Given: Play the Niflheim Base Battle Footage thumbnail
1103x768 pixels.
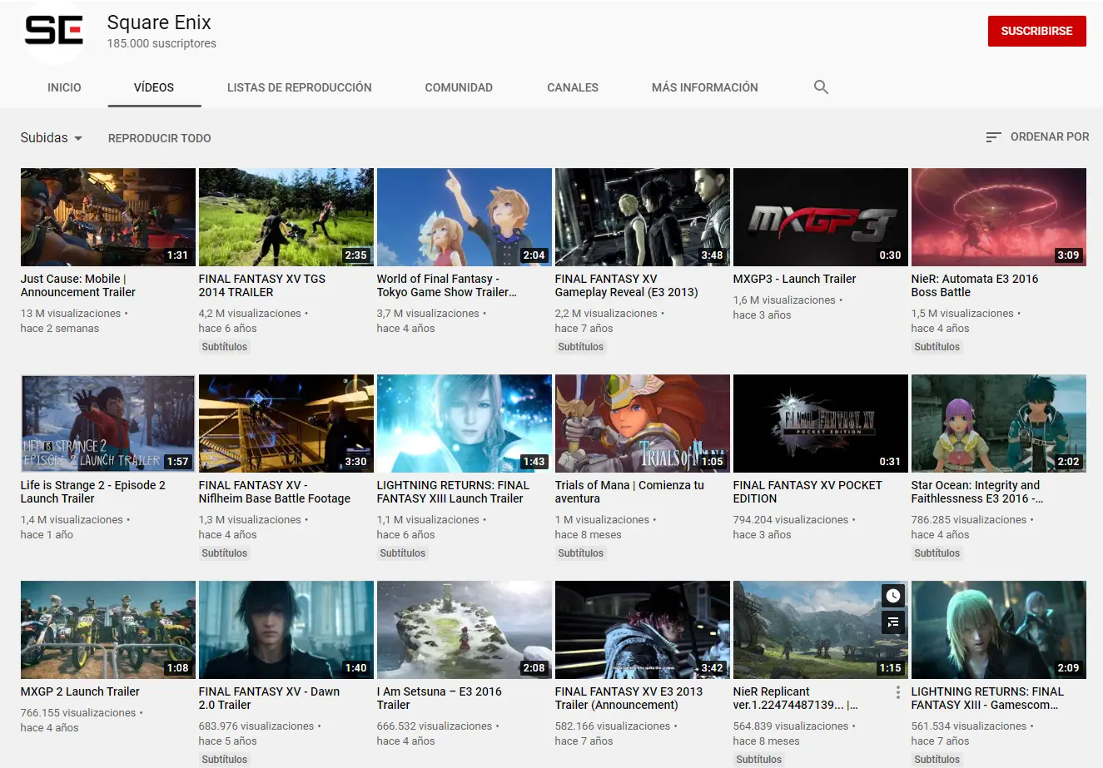Looking at the screenshot, I should coord(286,424).
